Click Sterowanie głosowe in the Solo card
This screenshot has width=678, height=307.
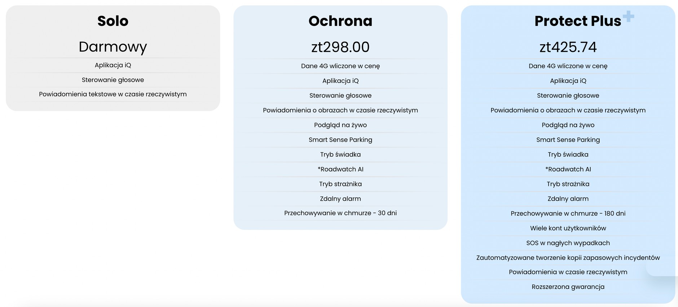pyautogui.click(x=113, y=80)
